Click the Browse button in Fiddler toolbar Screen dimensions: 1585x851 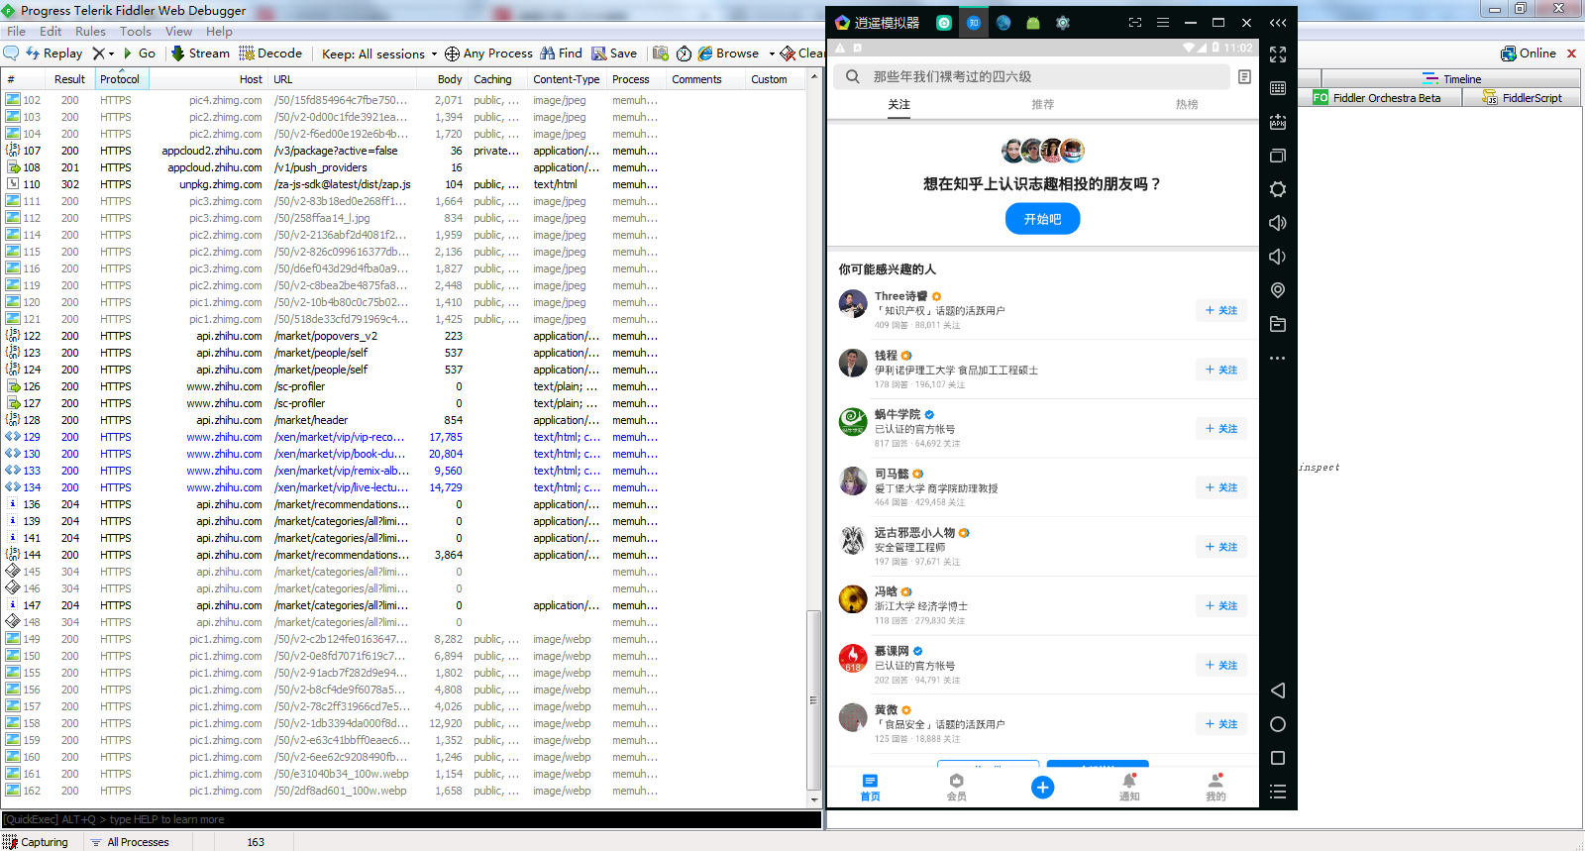[x=728, y=53]
